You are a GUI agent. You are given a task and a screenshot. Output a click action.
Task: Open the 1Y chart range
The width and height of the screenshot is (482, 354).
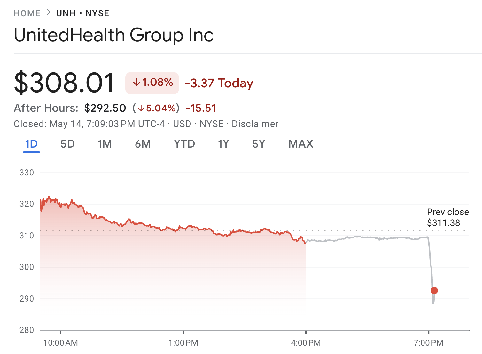pos(223,144)
